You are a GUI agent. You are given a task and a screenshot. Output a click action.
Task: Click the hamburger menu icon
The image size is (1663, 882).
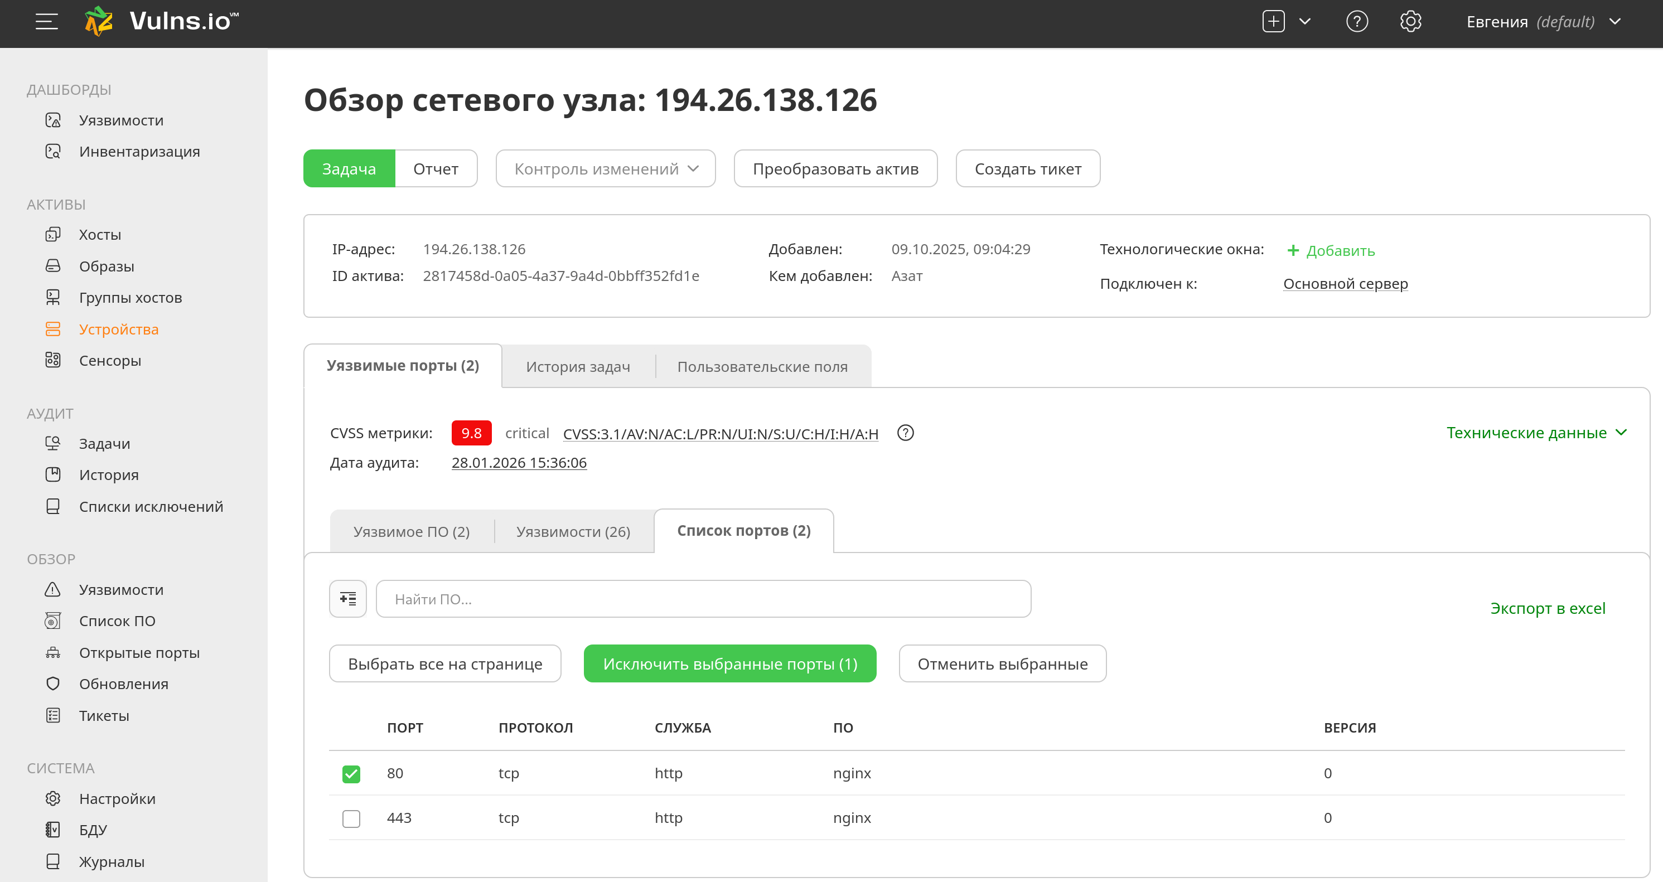46,22
